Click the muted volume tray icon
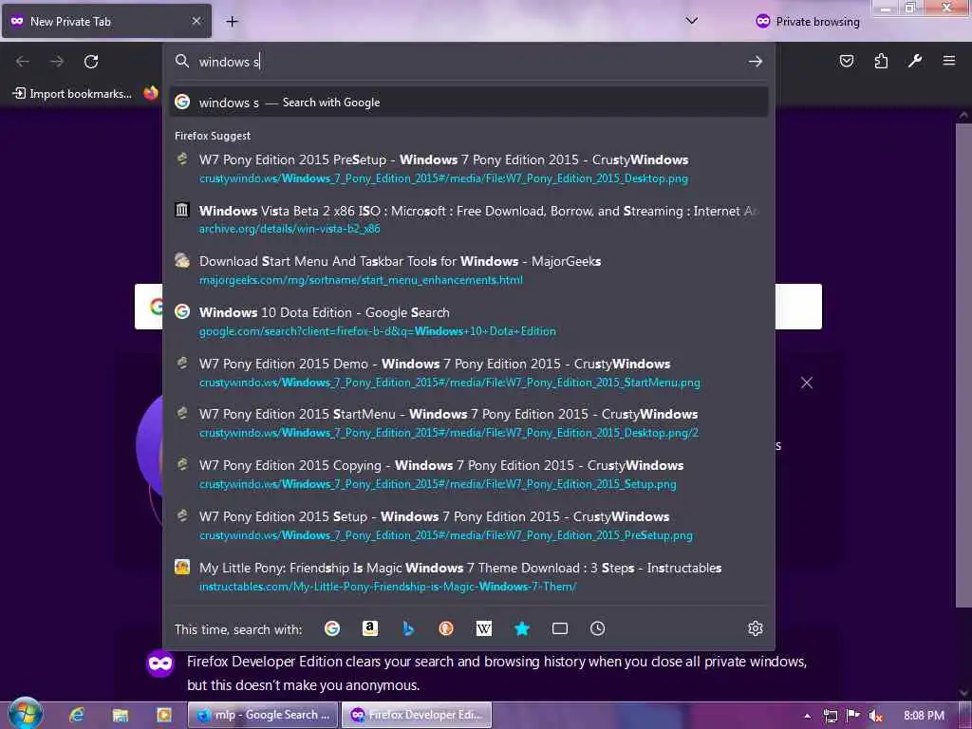 [x=875, y=716]
